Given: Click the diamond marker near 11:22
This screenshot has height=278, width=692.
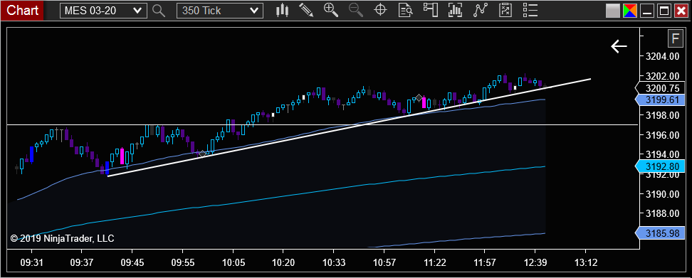Looking at the screenshot, I should click(419, 97).
